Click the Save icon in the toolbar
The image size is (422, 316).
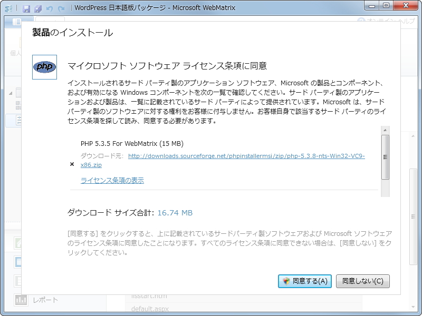(26, 9)
